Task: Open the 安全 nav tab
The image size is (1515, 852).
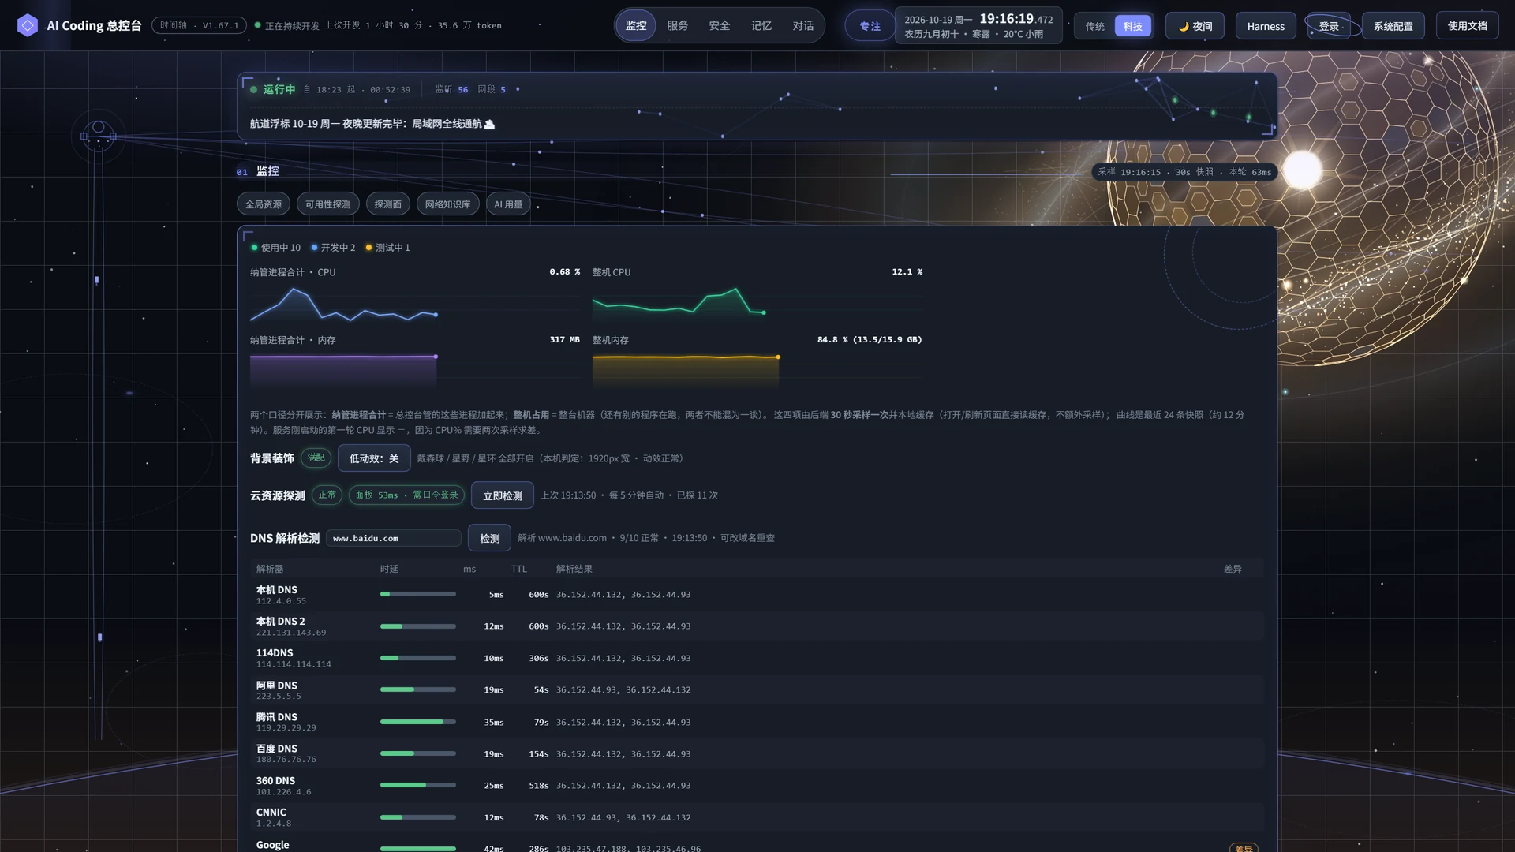Action: [720, 25]
